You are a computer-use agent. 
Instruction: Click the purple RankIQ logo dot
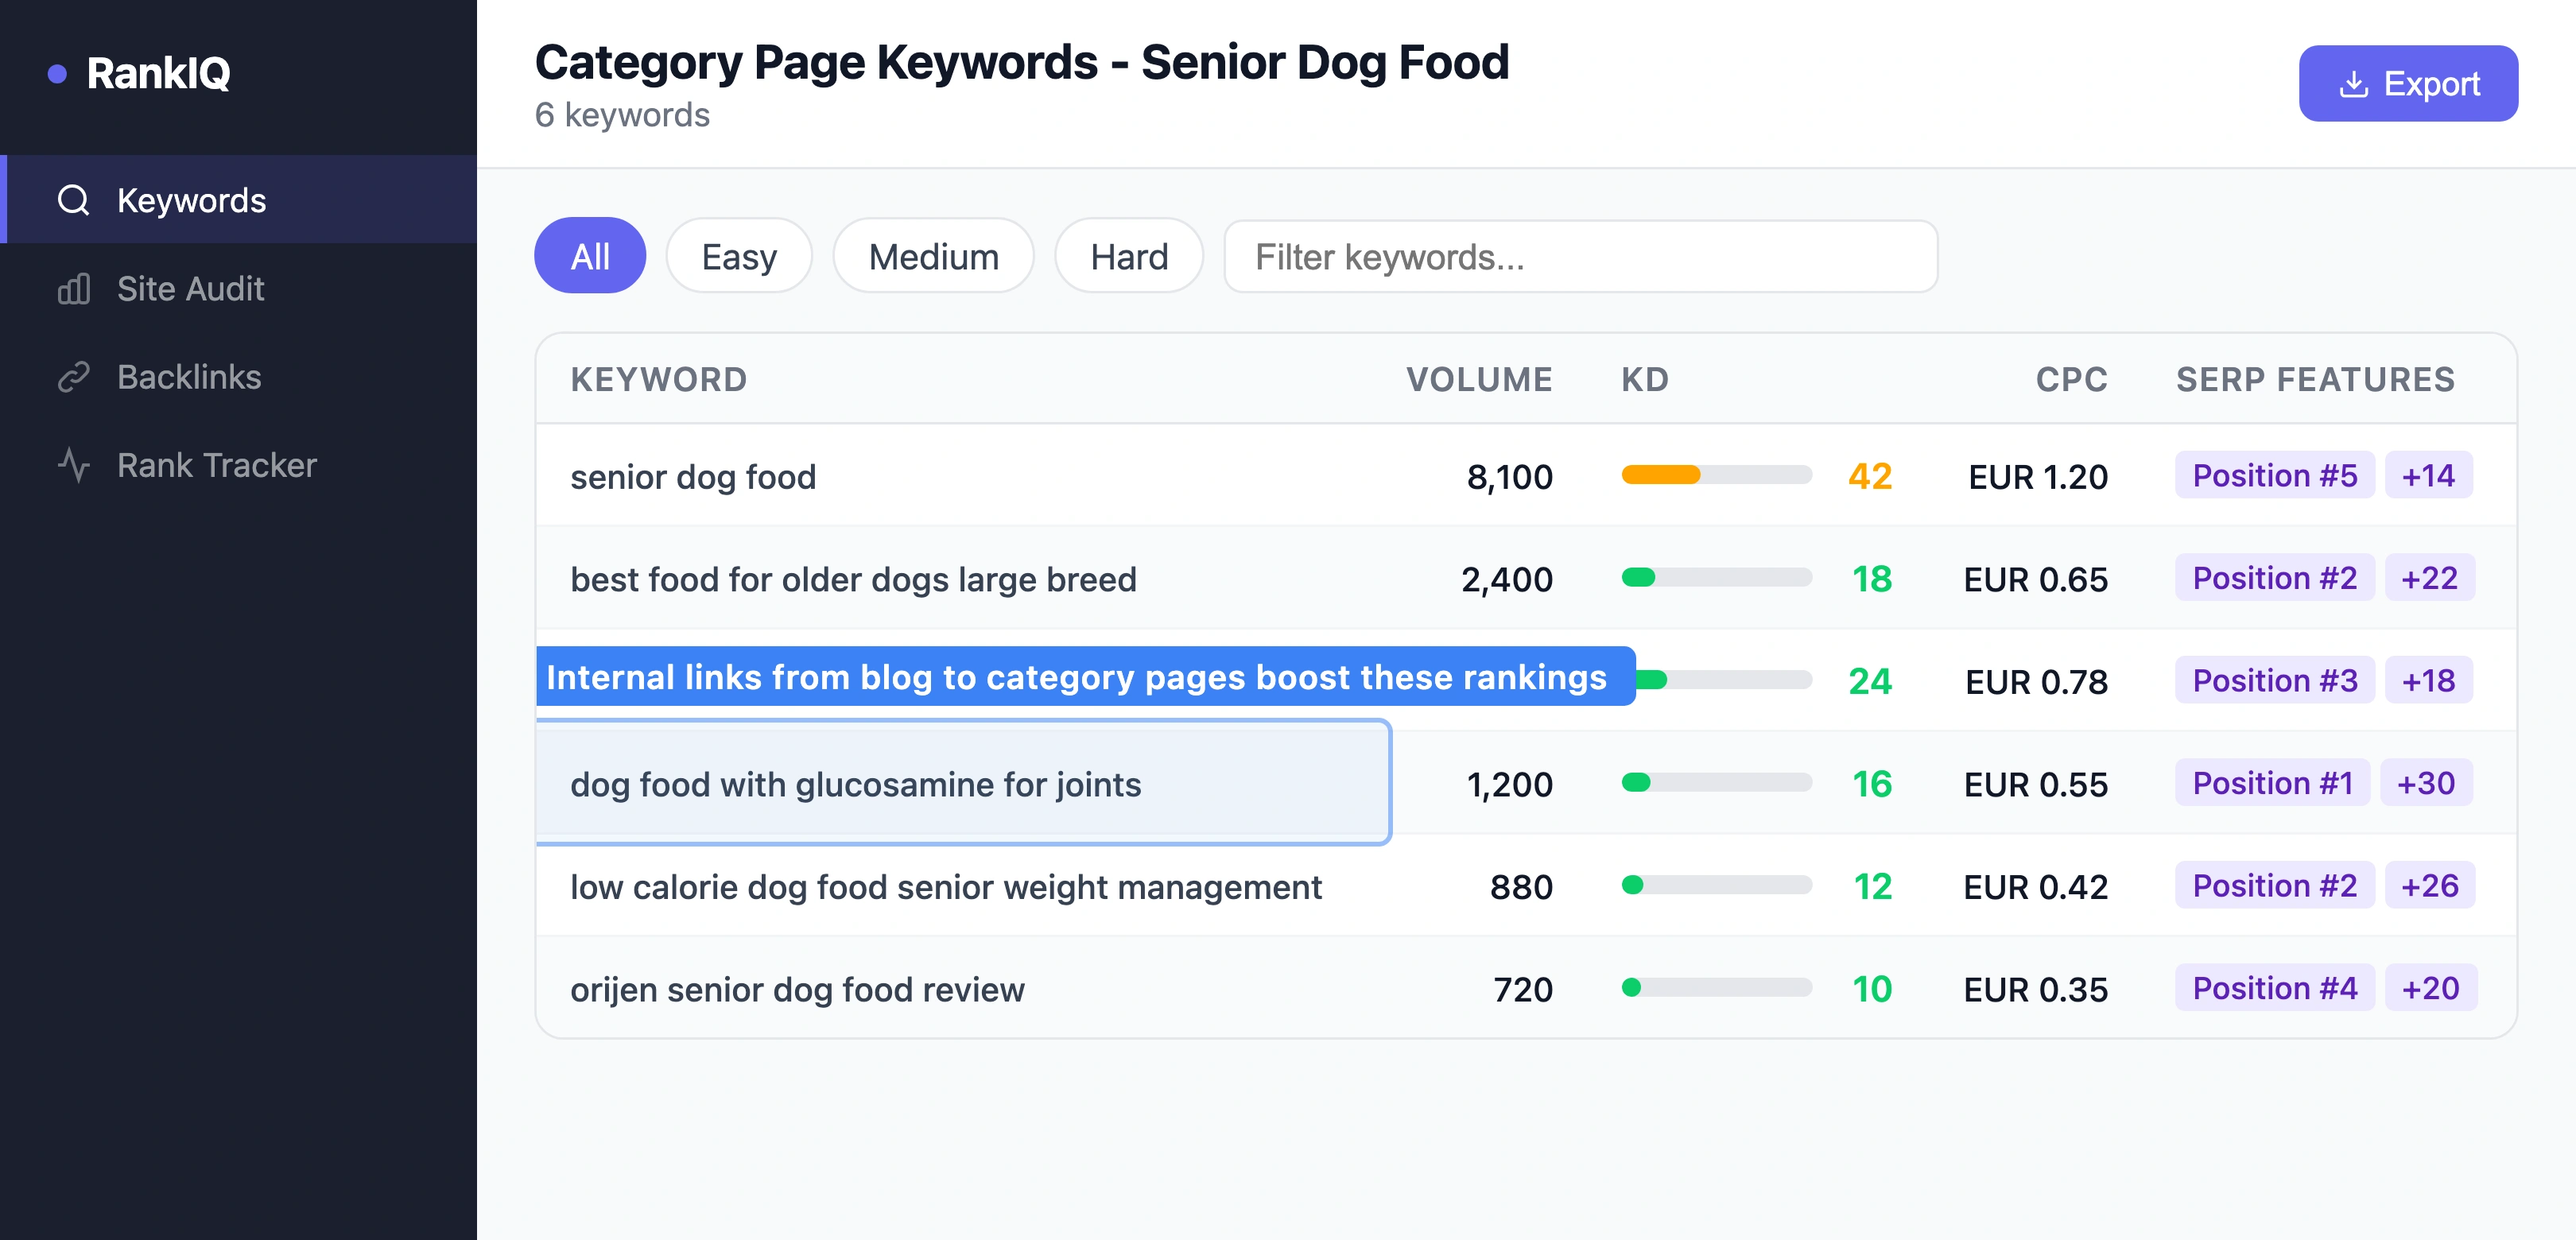tap(58, 72)
